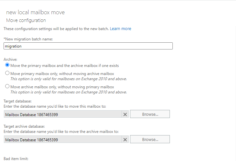Image resolution: width=236 pixels, height=161 pixels.
Task: Select Move primary mailbox only option
Action: click(7, 73)
